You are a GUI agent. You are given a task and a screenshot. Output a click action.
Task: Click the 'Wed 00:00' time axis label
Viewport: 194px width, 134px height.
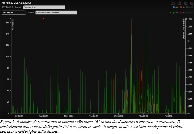coord(118,116)
